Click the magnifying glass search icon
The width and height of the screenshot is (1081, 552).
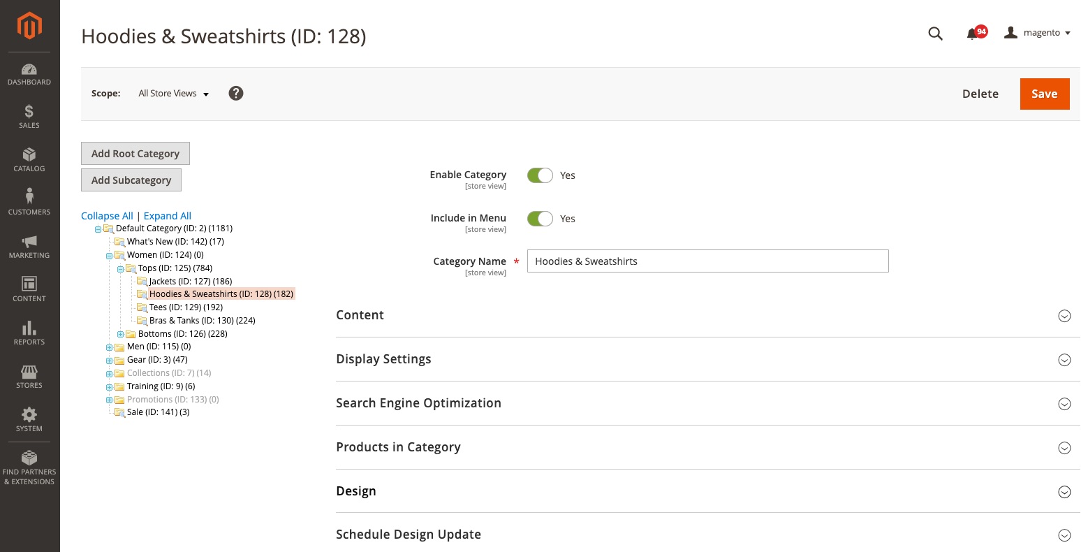pyautogui.click(x=935, y=34)
